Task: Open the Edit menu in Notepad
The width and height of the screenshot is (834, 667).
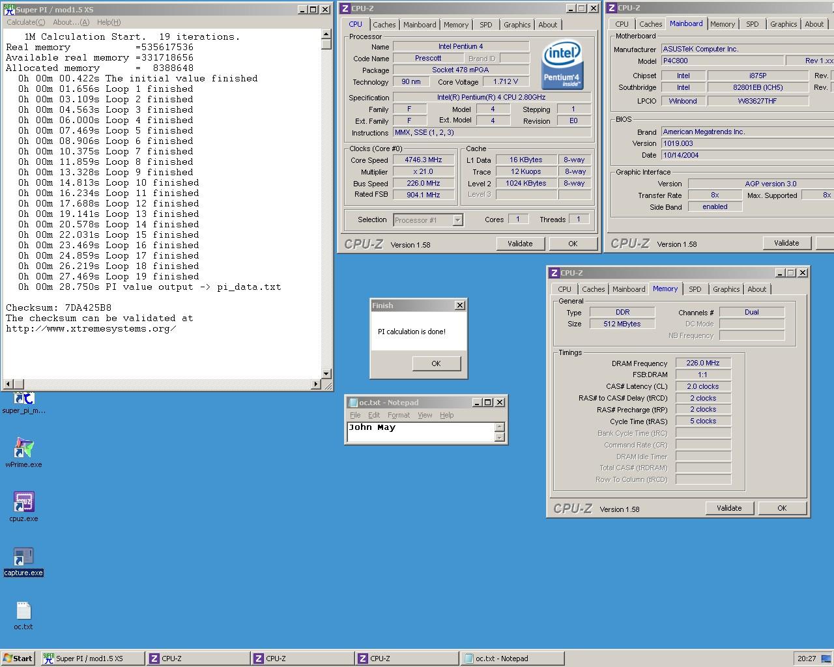Action: click(374, 415)
